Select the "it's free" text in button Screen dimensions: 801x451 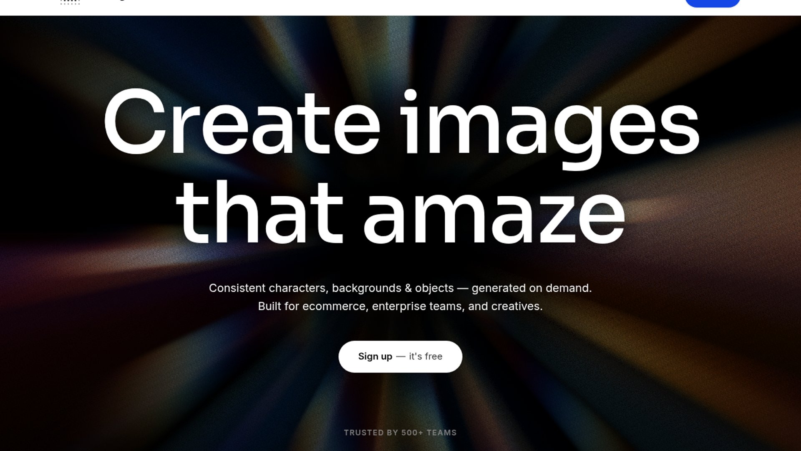(x=426, y=357)
